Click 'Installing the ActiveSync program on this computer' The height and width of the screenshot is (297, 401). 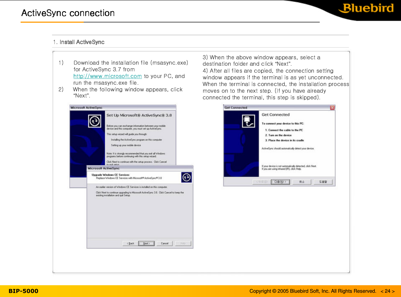136,140
